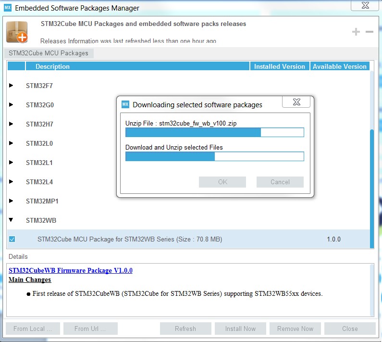Expand the STM32L1 tree node
The height and width of the screenshot is (342, 382).
pos(11,163)
